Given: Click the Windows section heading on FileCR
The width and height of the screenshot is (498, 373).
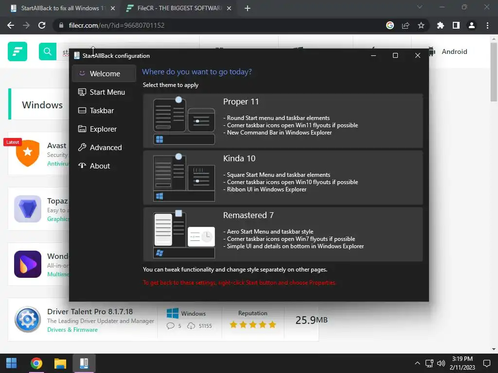Looking at the screenshot, I should [x=42, y=105].
